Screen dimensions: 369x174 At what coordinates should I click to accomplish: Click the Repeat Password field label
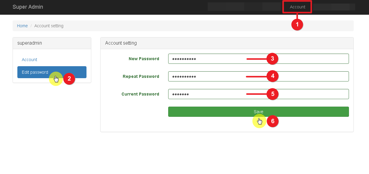[x=141, y=76]
